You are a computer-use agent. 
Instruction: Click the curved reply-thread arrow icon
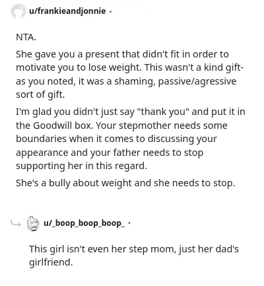[16, 223]
